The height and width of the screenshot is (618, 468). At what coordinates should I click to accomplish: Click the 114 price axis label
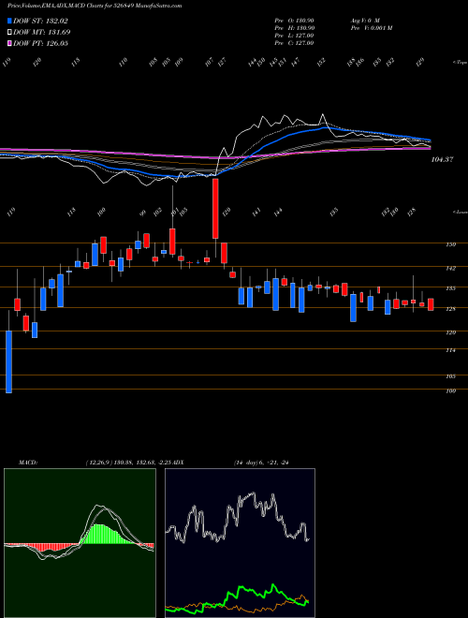pyautogui.click(x=451, y=350)
